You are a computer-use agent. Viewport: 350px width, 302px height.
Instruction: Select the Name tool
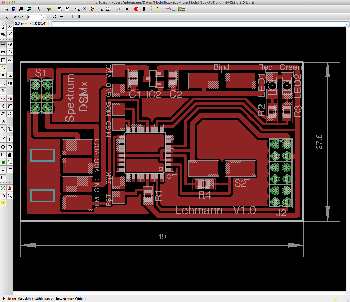coord(3,98)
